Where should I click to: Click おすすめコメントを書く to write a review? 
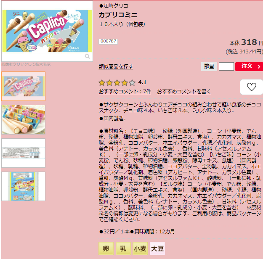[x=184, y=92]
